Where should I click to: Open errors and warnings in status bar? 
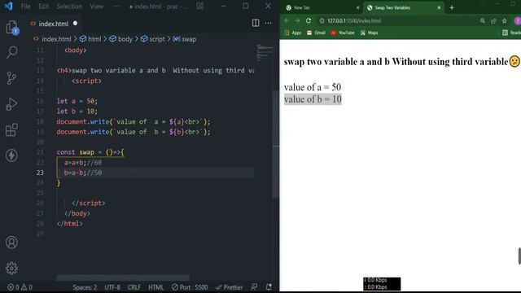click(20, 287)
